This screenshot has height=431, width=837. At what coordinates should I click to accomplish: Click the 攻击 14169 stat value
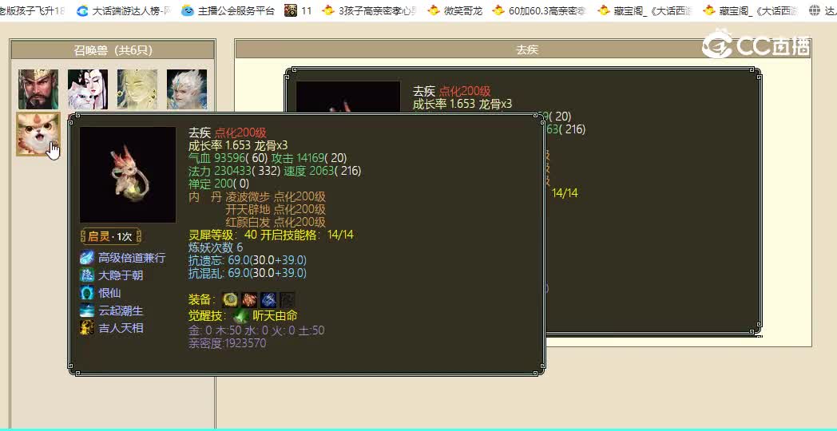pyautogui.click(x=309, y=158)
